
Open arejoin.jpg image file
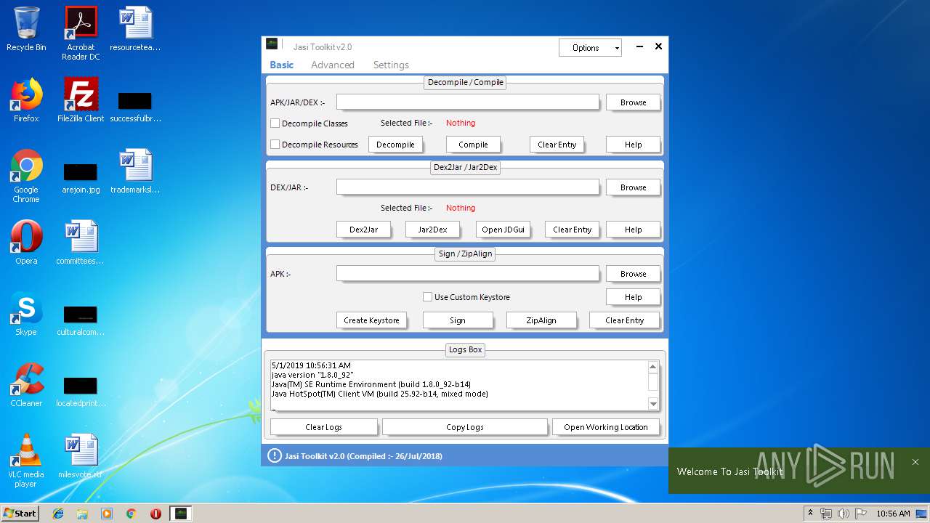tap(81, 178)
